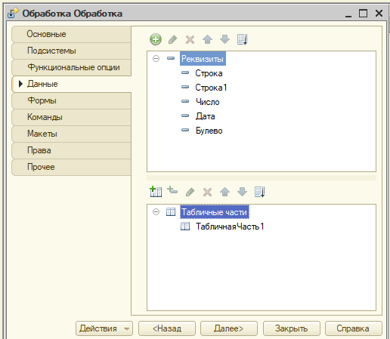Move attribute down with the down arrow icon
The image size is (390, 339).
pos(224,39)
